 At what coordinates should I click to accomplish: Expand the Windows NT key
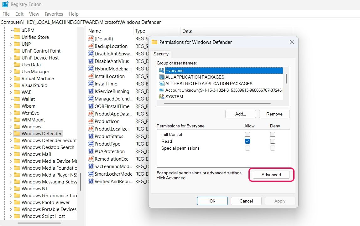click(11, 189)
